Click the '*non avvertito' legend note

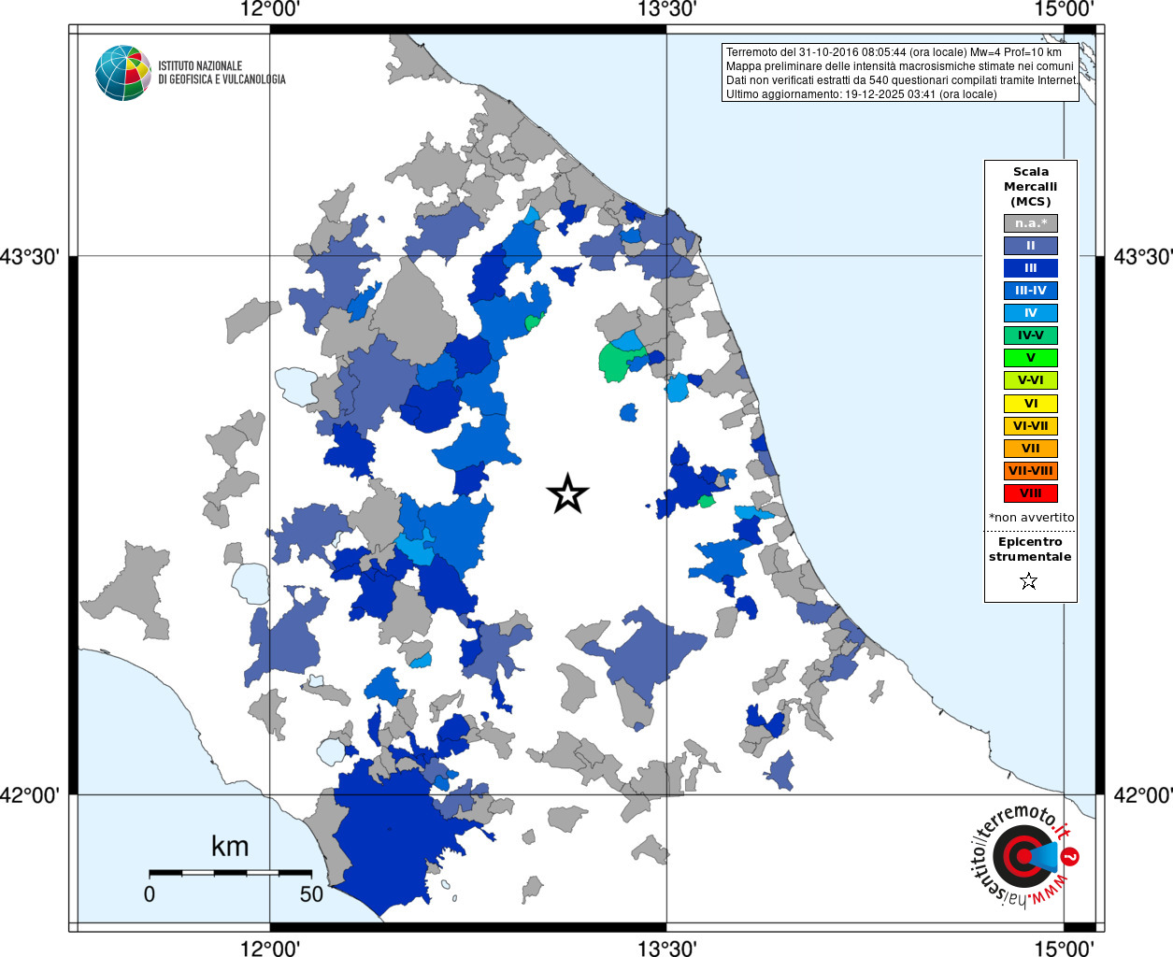point(1032,518)
